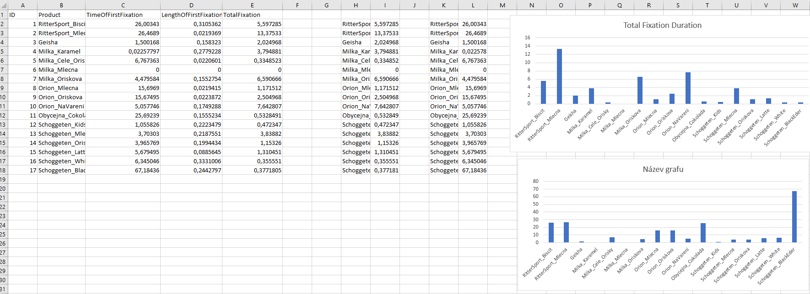The width and height of the screenshot is (810, 294).
Task: Click the 'LengthOfFirstFixation' header cell
Action: [x=191, y=15]
